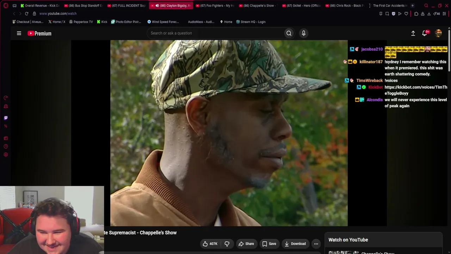Open the Home / X bookmark
Screen dimensions: 451x254
tap(57, 22)
